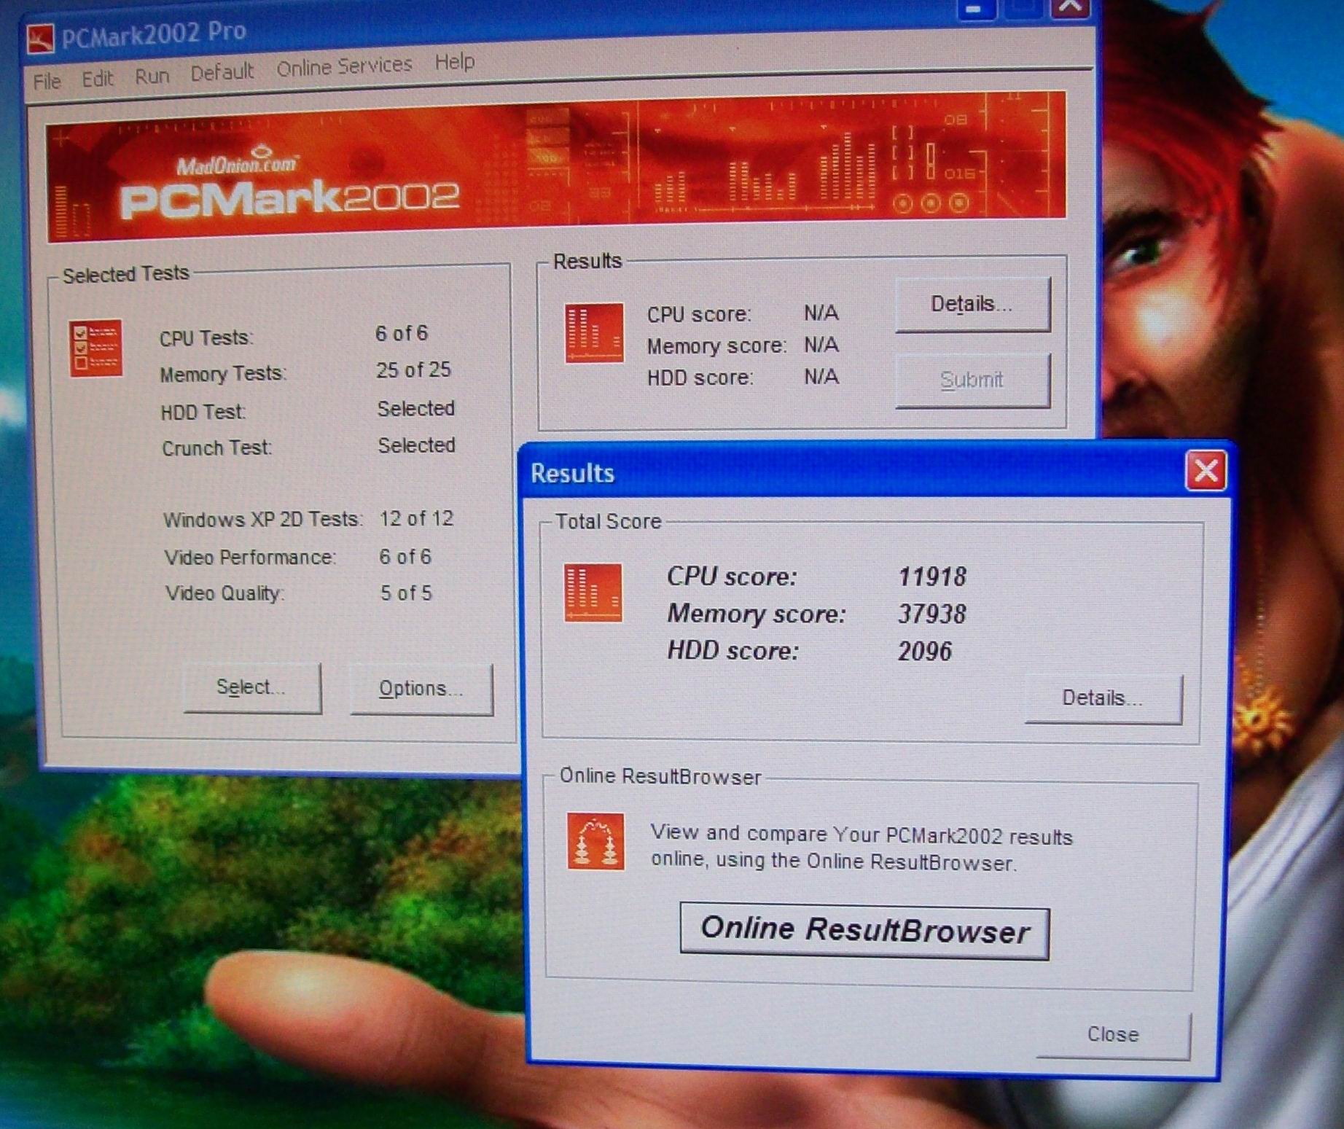Open the Default menu
1344x1129 pixels.
pos(222,71)
